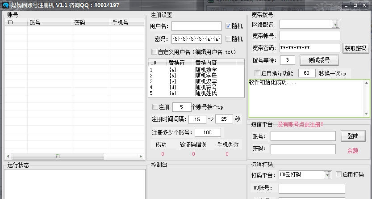Click the account table right scroll arrow
This screenshot has height=199, width=372.
pos(141,156)
